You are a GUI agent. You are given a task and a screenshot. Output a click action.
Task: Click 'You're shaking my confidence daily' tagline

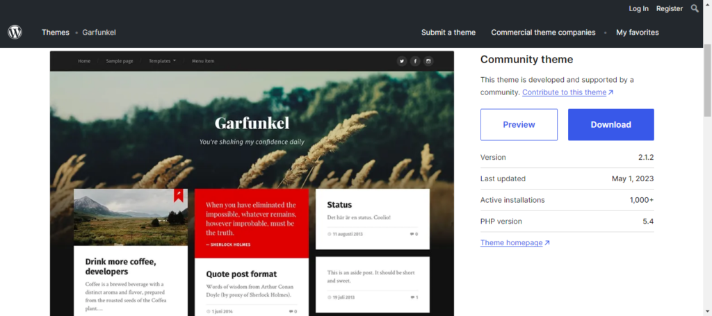252,142
